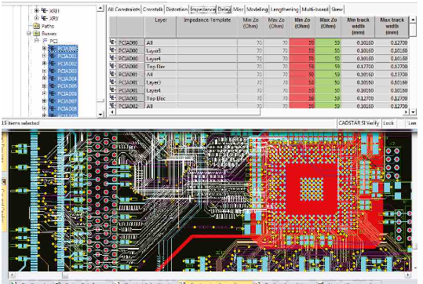Screen dimensions: 423x284
Task: Click the Layer column header
Action: (x=161, y=27)
